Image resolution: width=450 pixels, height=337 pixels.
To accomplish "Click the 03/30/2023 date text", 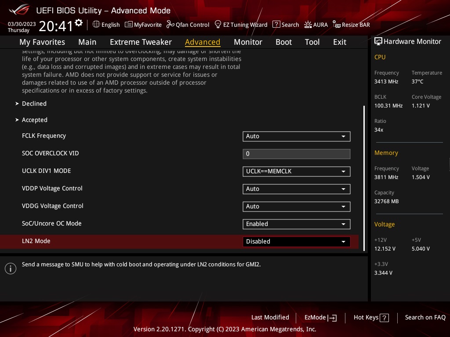I will click(x=22, y=24).
